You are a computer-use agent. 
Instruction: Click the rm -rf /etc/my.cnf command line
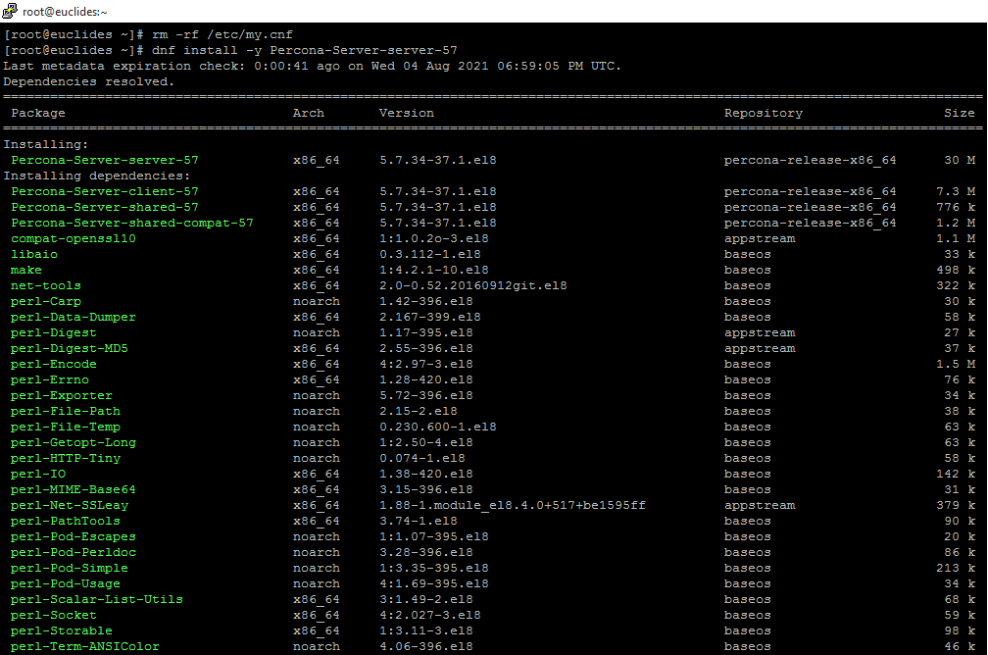pyautogui.click(x=222, y=34)
